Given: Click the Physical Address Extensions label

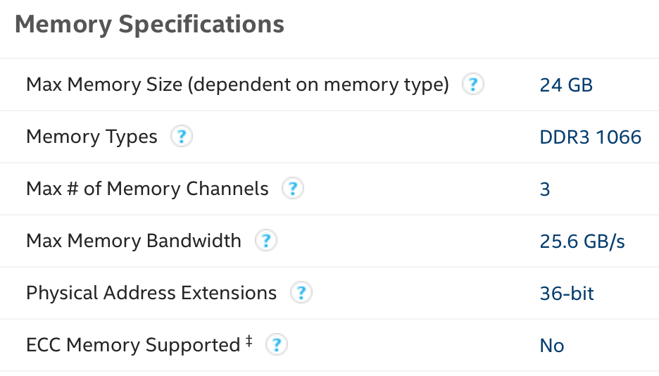Looking at the screenshot, I should [151, 293].
